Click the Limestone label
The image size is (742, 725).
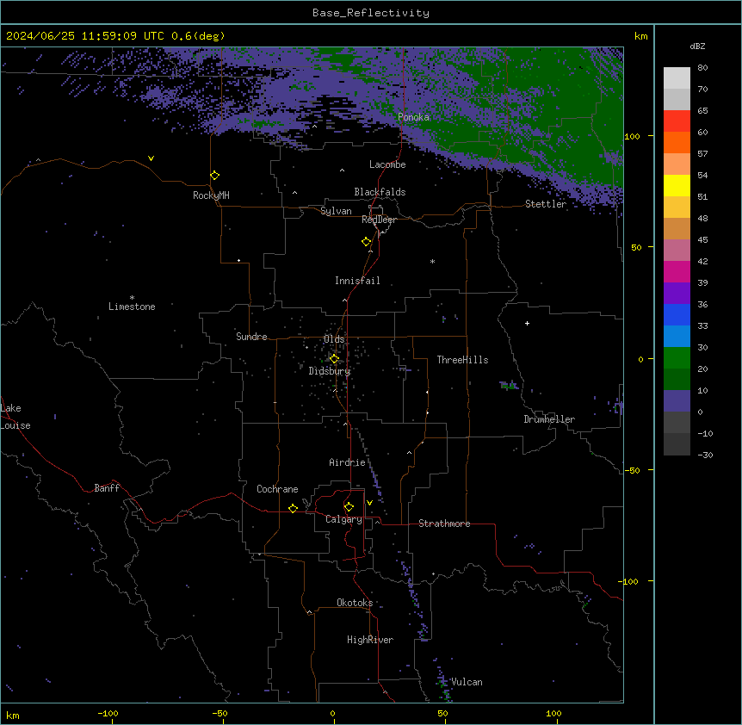132,307
